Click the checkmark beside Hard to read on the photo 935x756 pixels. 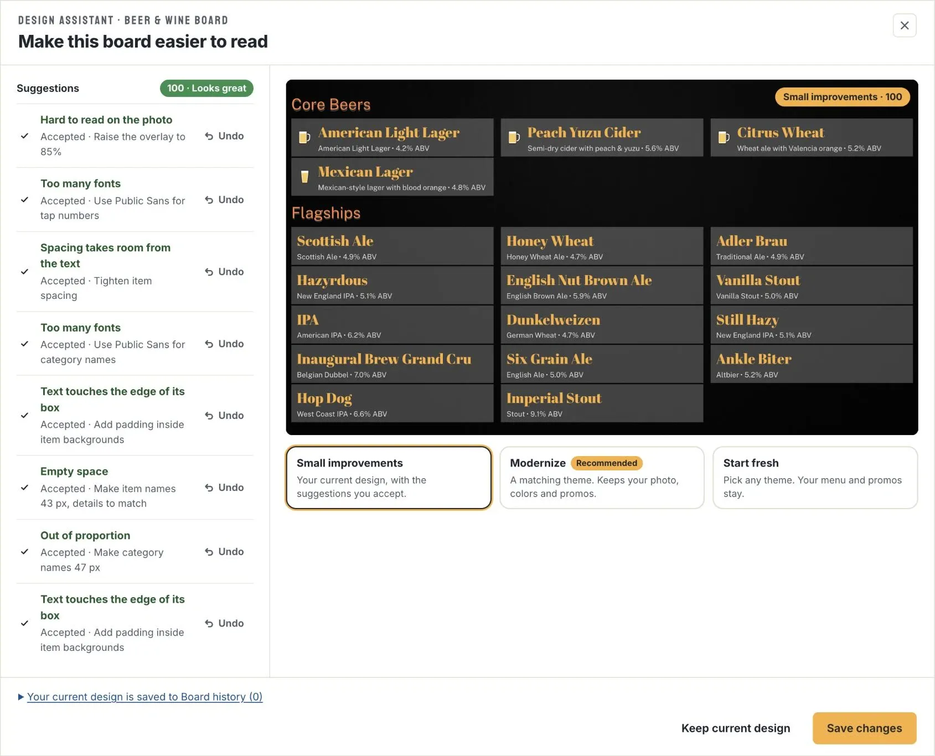tap(24, 136)
